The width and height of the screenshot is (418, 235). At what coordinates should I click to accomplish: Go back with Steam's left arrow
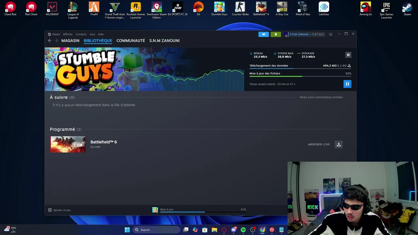pos(50,40)
